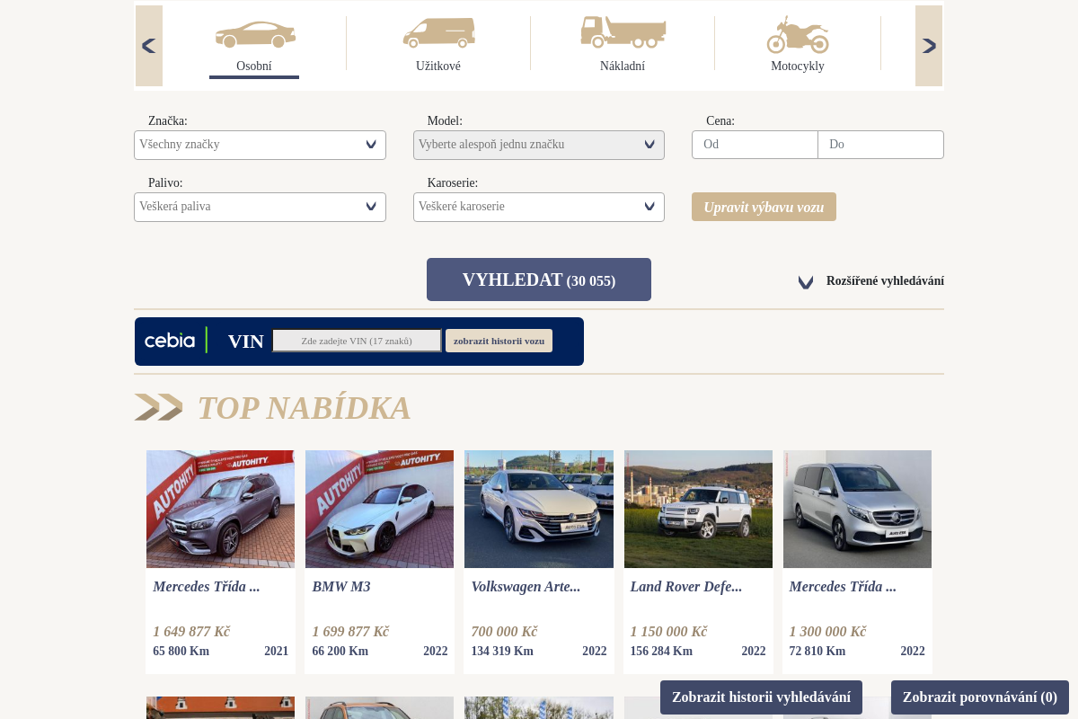Select the Užitkové van icon
1078x719 pixels.
tap(439, 32)
